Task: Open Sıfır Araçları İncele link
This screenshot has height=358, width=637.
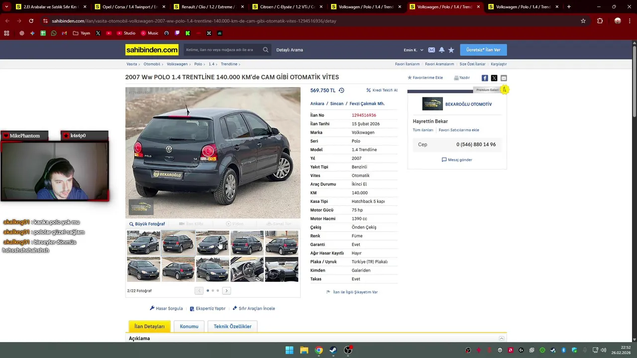Action: click(253, 308)
